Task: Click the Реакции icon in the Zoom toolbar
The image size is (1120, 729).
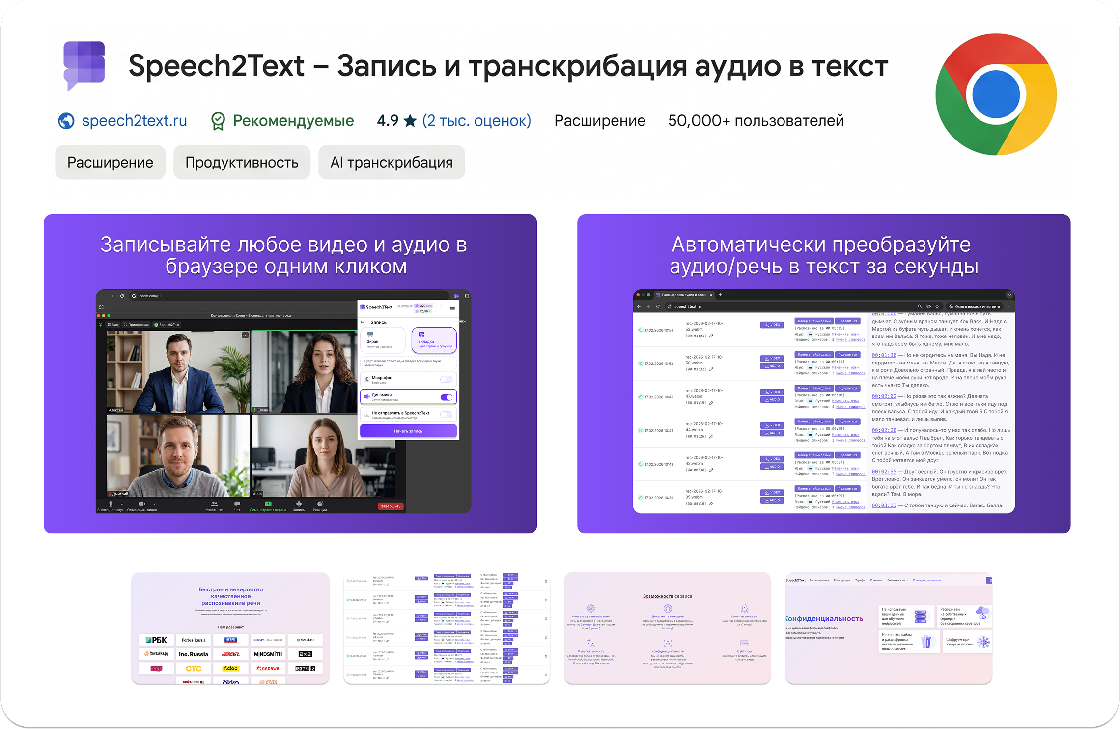Action: click(320, 504)
